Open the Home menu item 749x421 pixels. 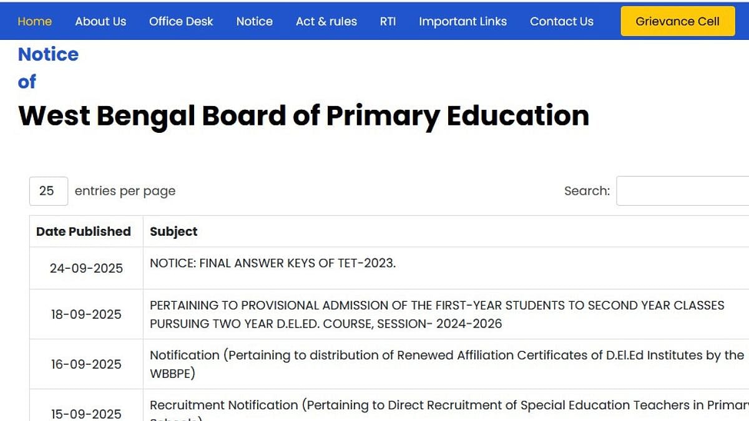click(x=35, y=21)
